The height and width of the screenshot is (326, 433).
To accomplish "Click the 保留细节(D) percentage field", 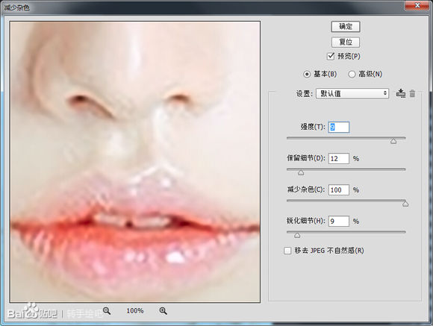I will 339,159.
